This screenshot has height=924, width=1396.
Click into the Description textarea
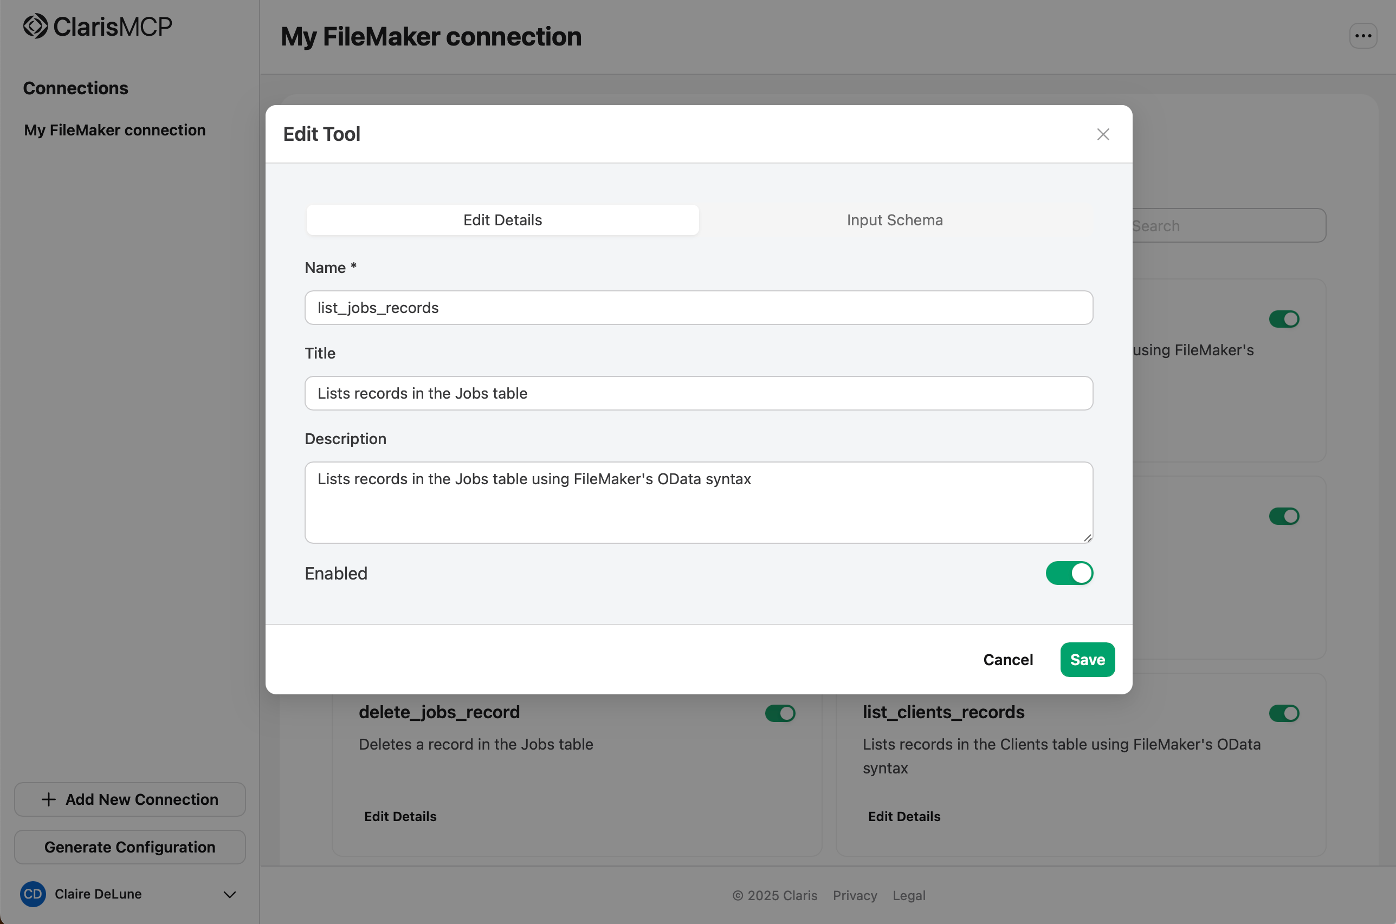(698, 502)
